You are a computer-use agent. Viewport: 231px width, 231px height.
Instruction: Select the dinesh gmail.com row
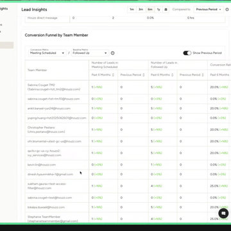click(128, 175)
